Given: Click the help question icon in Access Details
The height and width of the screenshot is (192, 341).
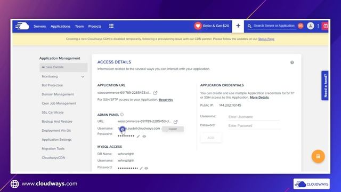Looking at the screenshot, I should point(292,62).
